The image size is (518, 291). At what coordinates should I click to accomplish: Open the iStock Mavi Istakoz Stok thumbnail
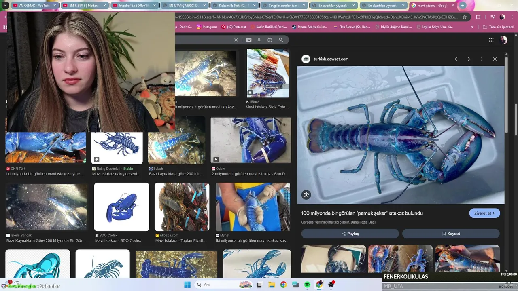click(x=268, y=73)
